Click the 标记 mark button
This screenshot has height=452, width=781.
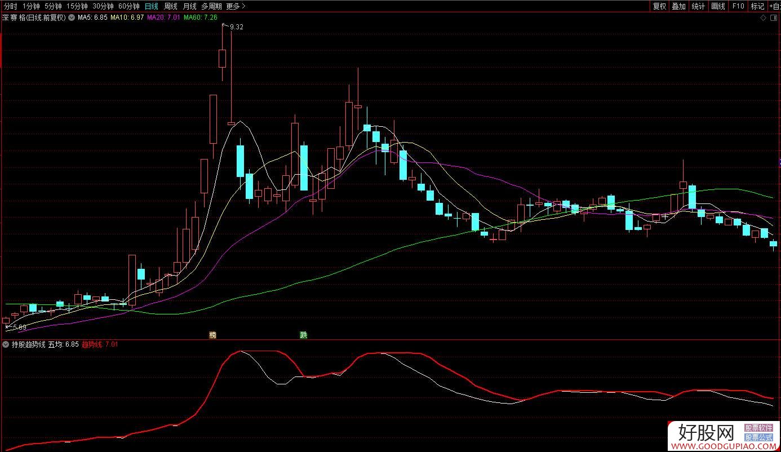point(757,6)
